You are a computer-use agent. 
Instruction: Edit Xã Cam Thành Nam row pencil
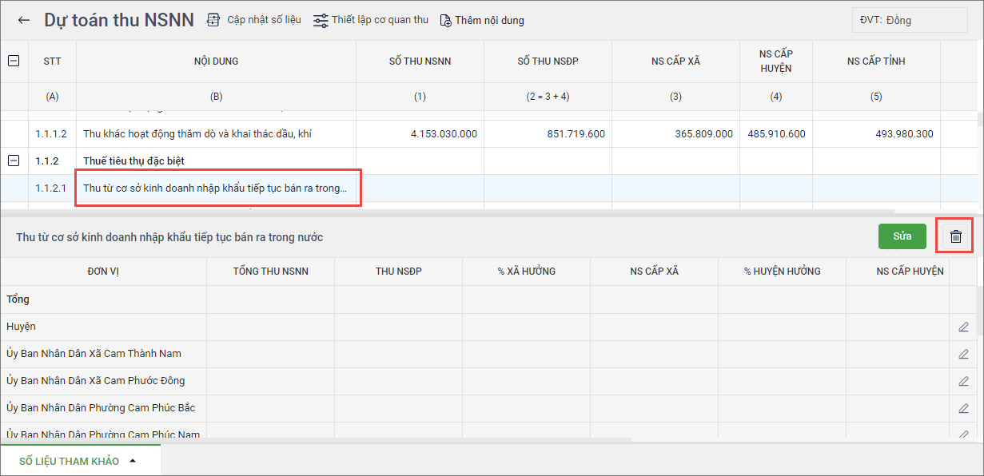(963, 354)
